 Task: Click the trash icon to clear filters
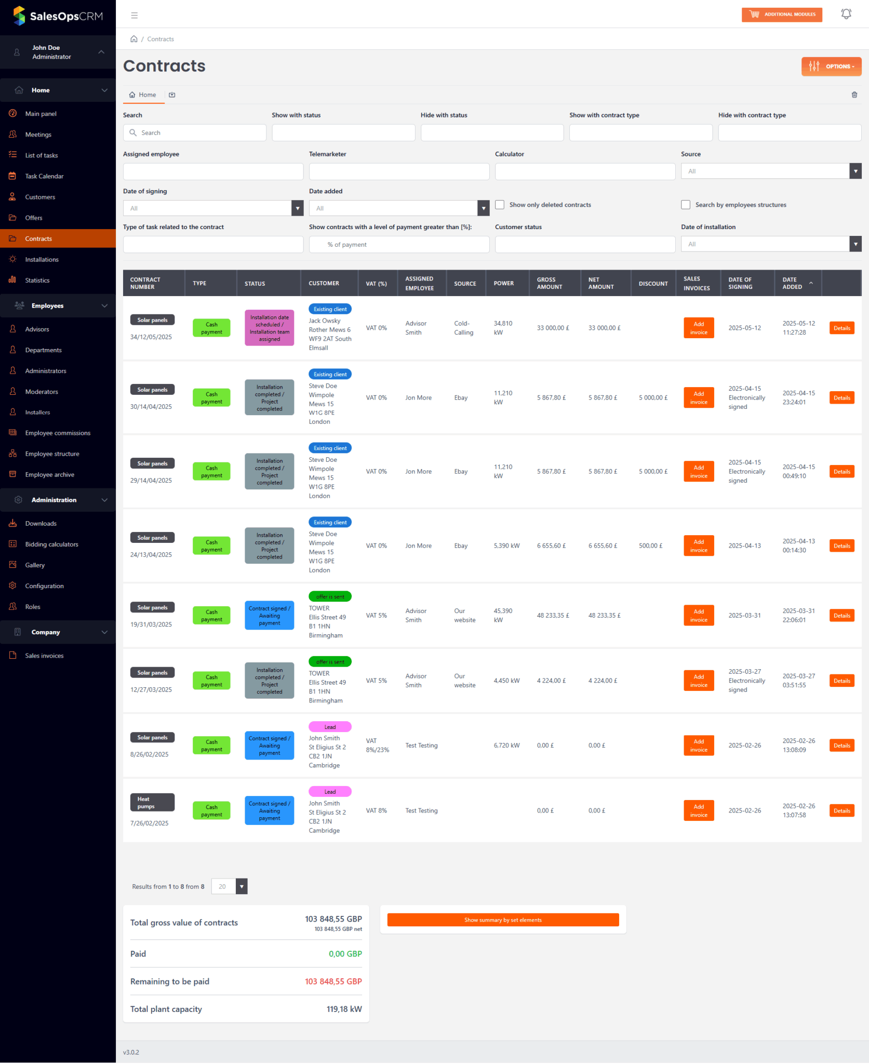pos(854,95)
